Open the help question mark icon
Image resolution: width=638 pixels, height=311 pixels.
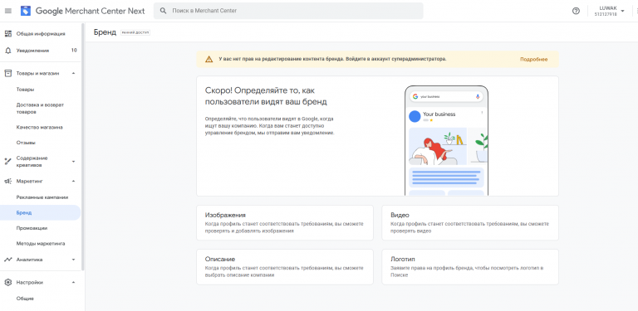[x=576, y=11]
